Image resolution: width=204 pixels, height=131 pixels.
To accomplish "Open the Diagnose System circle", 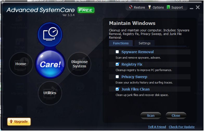I will tap(79, 64).
